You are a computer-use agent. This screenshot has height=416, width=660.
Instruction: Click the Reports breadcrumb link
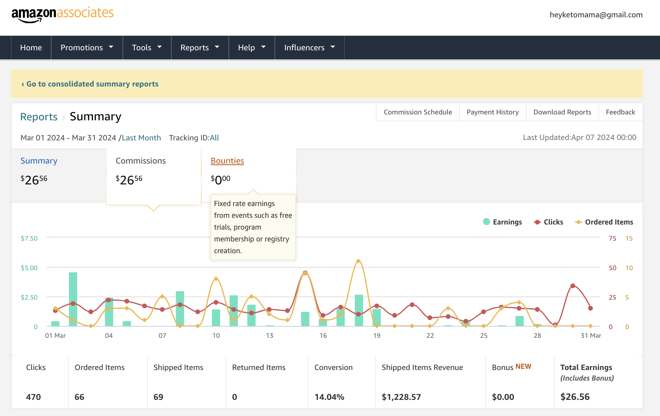[39, 117]
